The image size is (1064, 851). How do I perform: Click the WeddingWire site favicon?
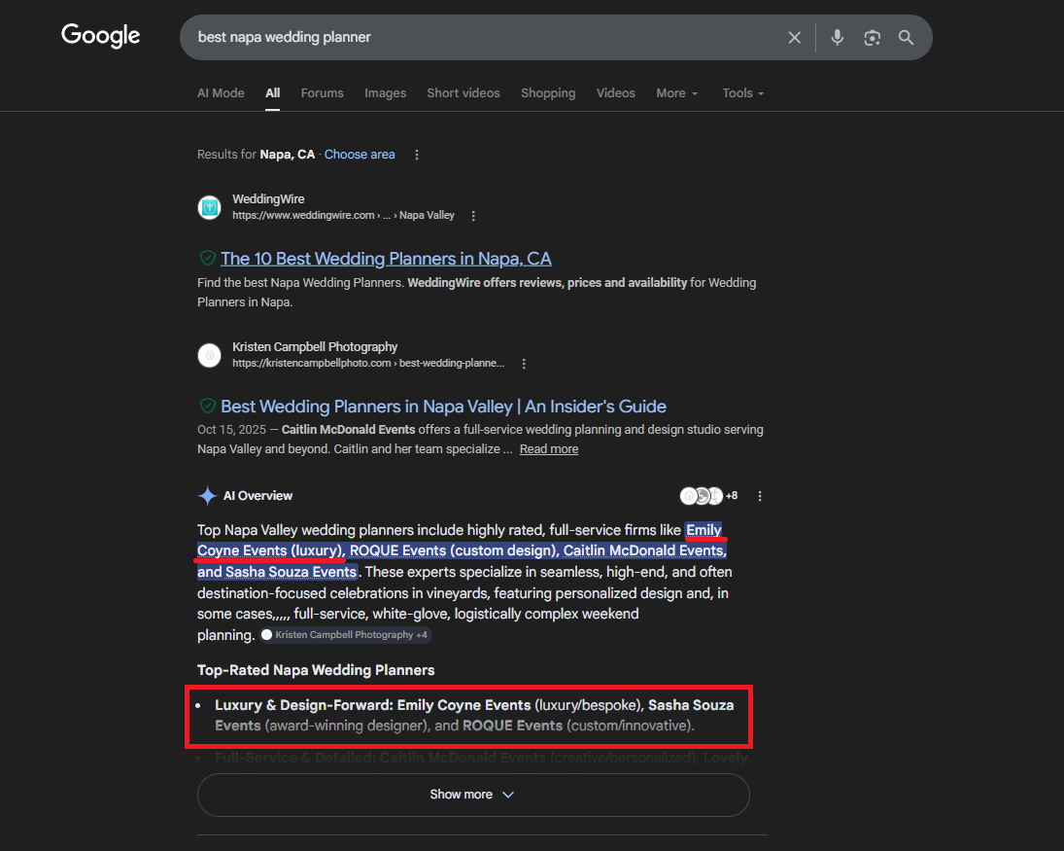[x=210, y=207]
